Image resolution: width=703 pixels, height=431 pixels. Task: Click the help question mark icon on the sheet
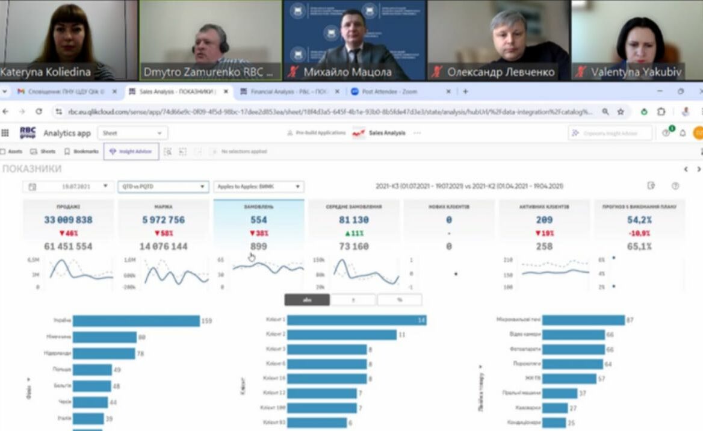click(675, 187)
